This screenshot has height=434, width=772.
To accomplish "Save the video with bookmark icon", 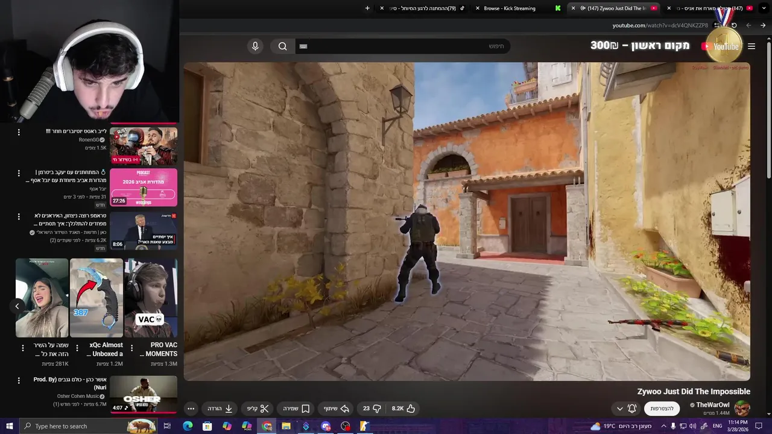I will pos(297,408).
